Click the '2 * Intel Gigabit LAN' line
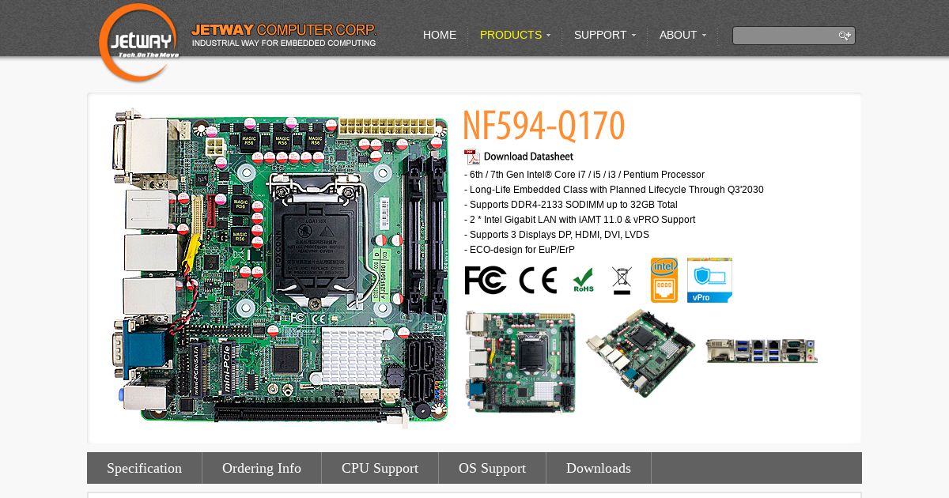The height and width of the screenshot is (498, 949). tap(580, 220)
